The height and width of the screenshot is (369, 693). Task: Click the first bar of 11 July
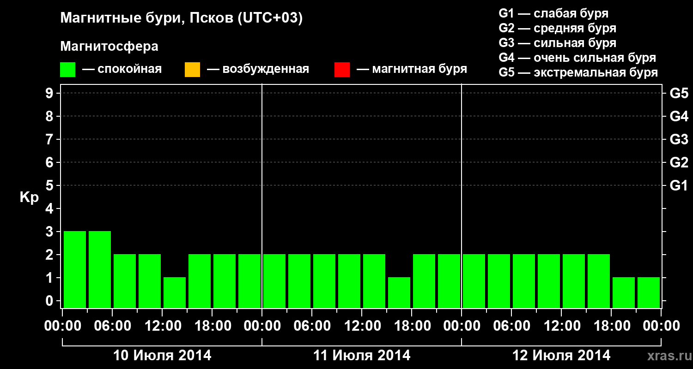274,281
